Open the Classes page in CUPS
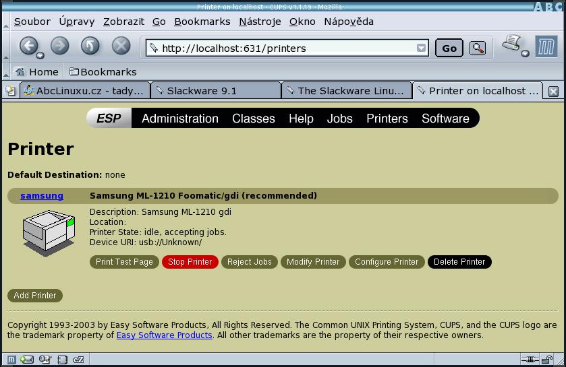The width and height of the screenshot is (566, 367). coord(254,119)
